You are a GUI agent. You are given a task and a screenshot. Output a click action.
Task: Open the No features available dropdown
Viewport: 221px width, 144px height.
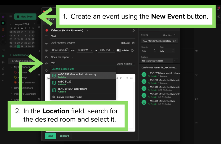159,61
